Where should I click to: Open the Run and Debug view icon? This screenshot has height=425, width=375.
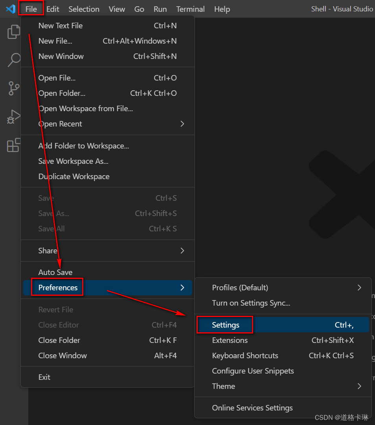pos(13,117)
